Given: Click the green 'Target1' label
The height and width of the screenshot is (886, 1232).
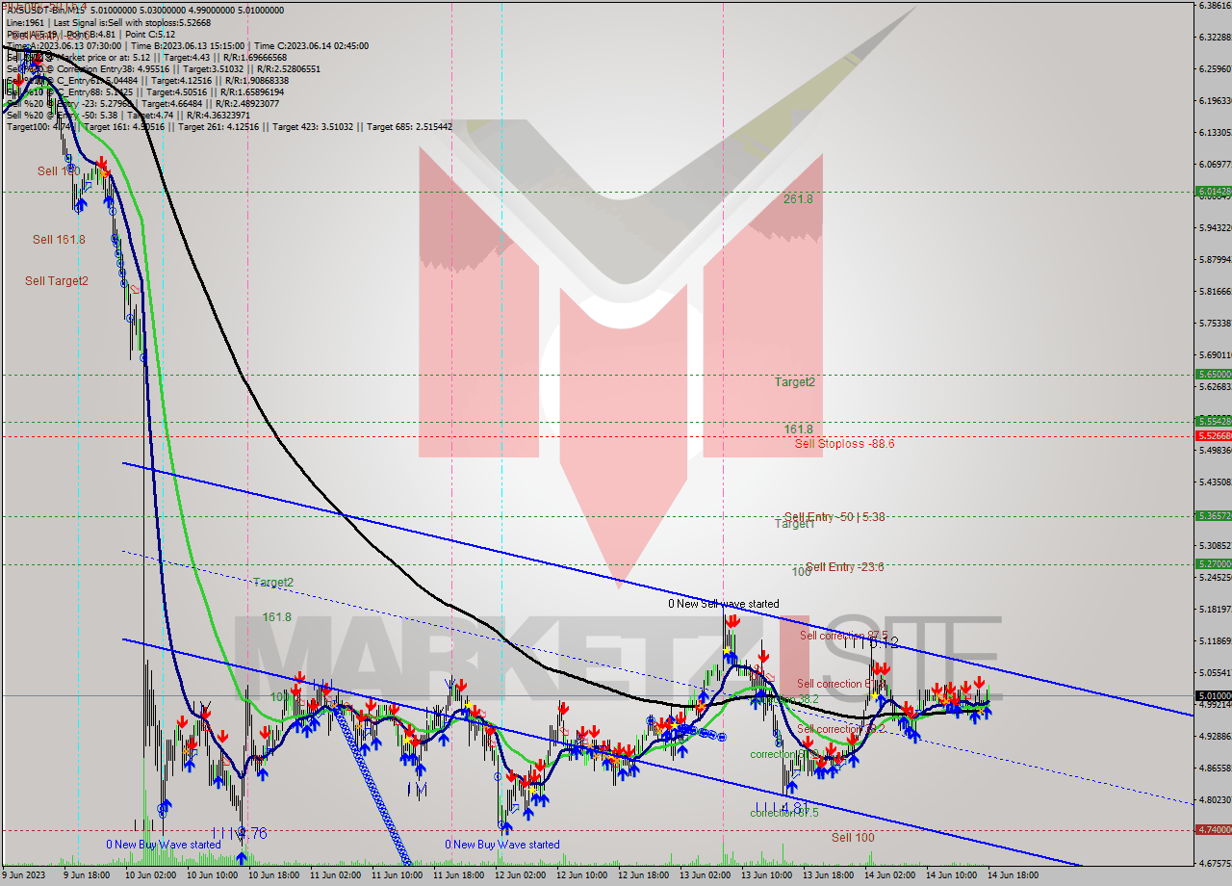Looking at the screenshot, I should pyautogui.click(x=795, y=524).
